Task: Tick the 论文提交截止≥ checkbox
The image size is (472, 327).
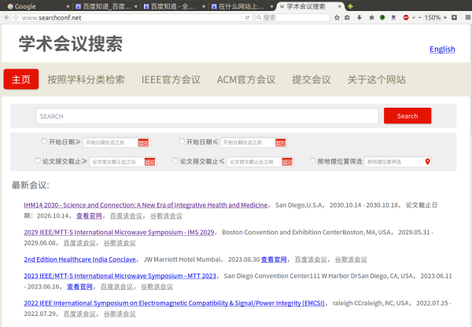Action: coord(38,161)
